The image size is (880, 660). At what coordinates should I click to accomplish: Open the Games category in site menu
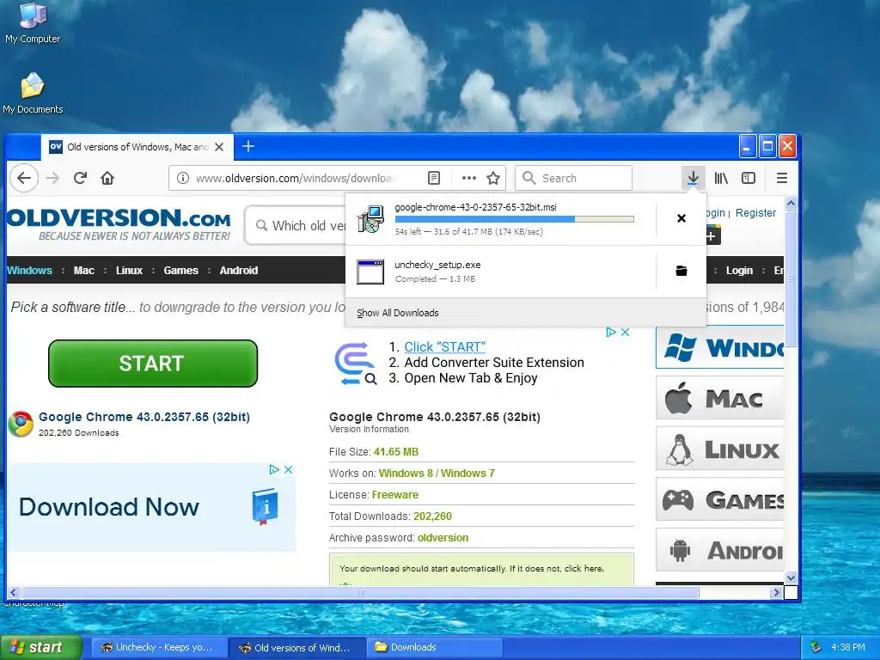tap(180, 271)
